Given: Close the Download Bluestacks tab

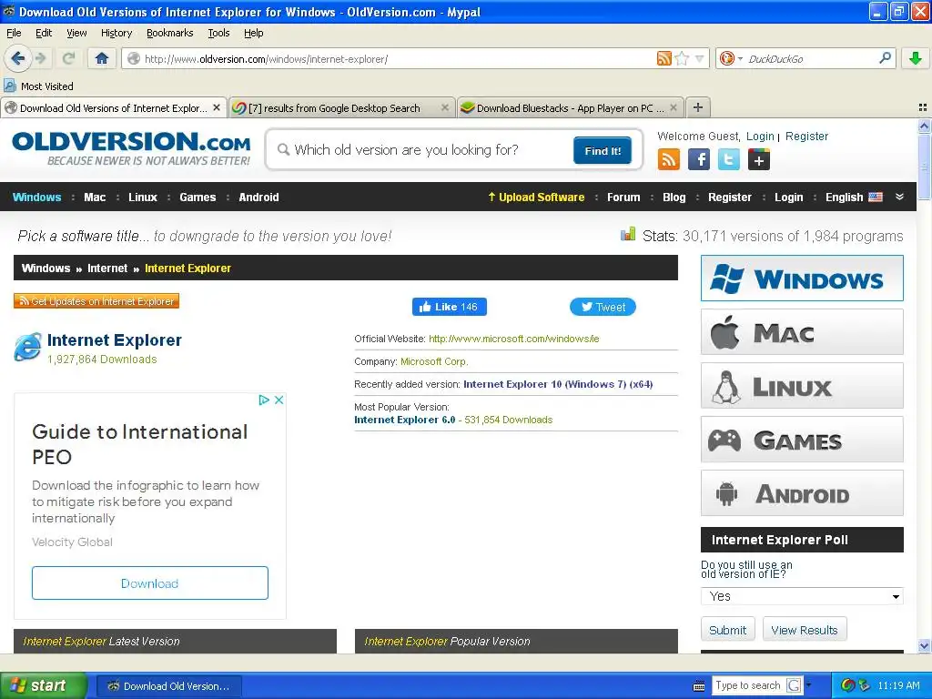Looking at the screenshot, I should pos(674,107).
